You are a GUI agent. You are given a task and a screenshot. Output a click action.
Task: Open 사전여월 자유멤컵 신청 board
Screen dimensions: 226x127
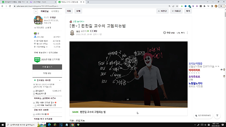coord(46,105)
